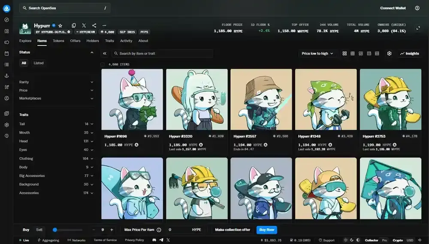429x244 pixels.
Task: Open the Offers tab
Action: [x=75, y=41]
